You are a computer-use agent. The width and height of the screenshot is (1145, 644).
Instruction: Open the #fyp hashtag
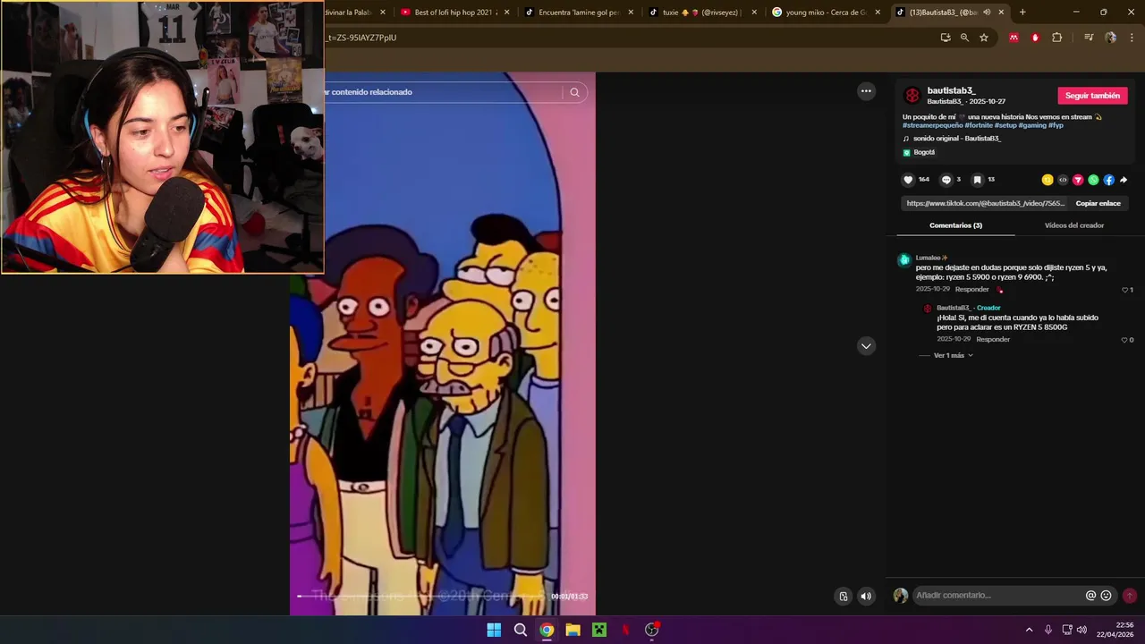point(1056,126)
